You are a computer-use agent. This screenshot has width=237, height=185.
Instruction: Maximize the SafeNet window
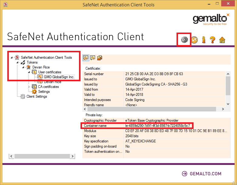tap(217, 3)
